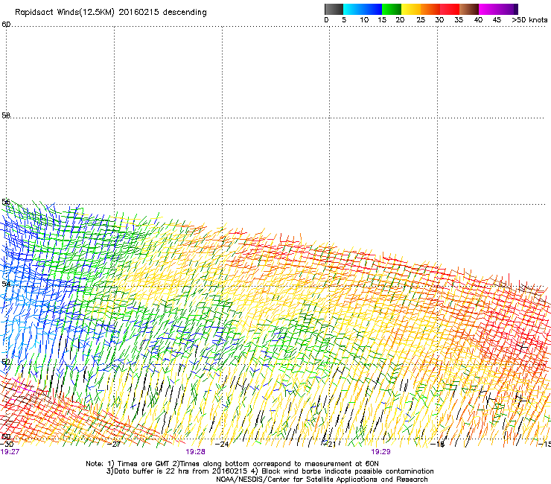This screenshot has width=551, height=484.
Task: Click the latitude label 50
Action: (x=6, y=436)
